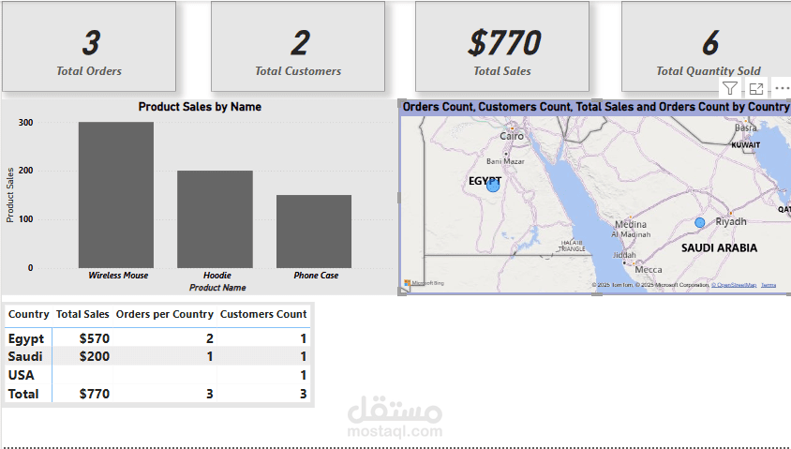Screen dimensions: 791x449
Task: Select the Saudi row in table
Action: pyautogui.click(x=157, y=356)
